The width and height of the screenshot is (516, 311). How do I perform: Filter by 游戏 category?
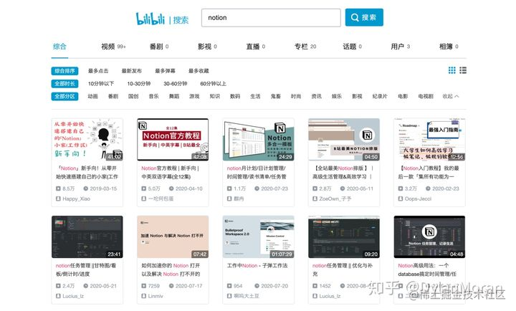(x=194, y=96)
